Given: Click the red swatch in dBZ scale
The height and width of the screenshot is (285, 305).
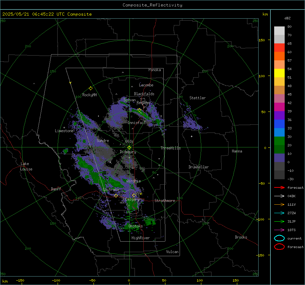Looking at the screenshot, I should pyautogui.click(x=279, y=48).
